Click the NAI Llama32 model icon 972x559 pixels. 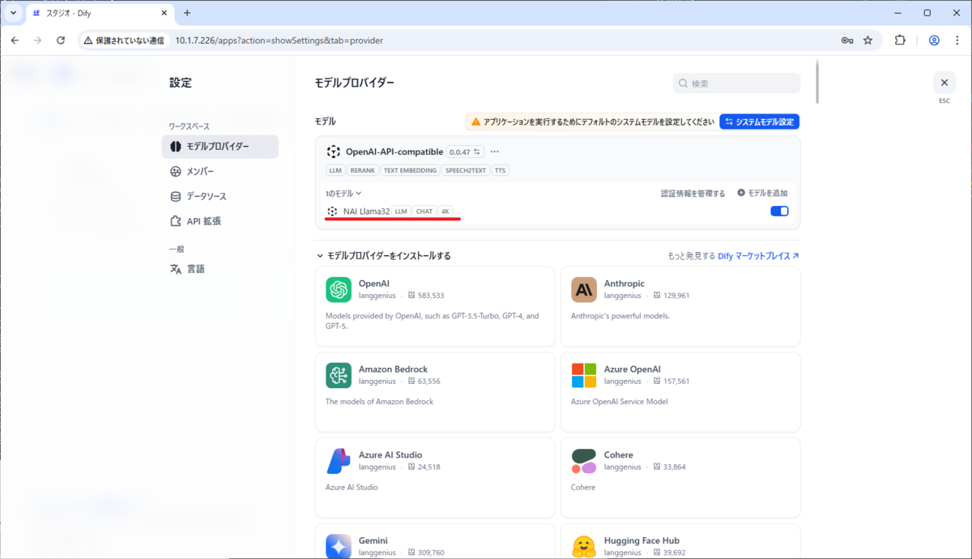332,211
